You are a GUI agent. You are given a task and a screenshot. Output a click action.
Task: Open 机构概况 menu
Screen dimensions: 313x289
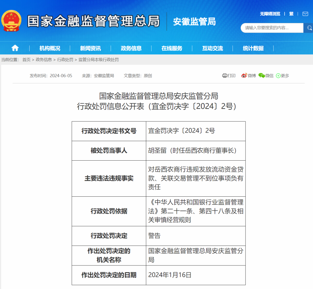tap(50, 48)
